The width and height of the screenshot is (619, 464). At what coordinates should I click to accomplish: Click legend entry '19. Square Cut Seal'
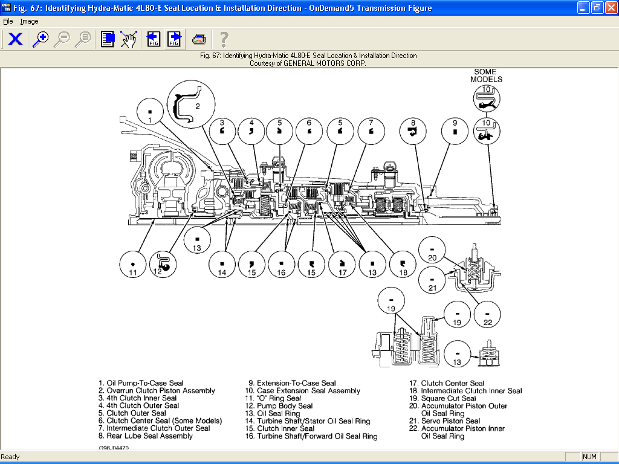(442, 399)
